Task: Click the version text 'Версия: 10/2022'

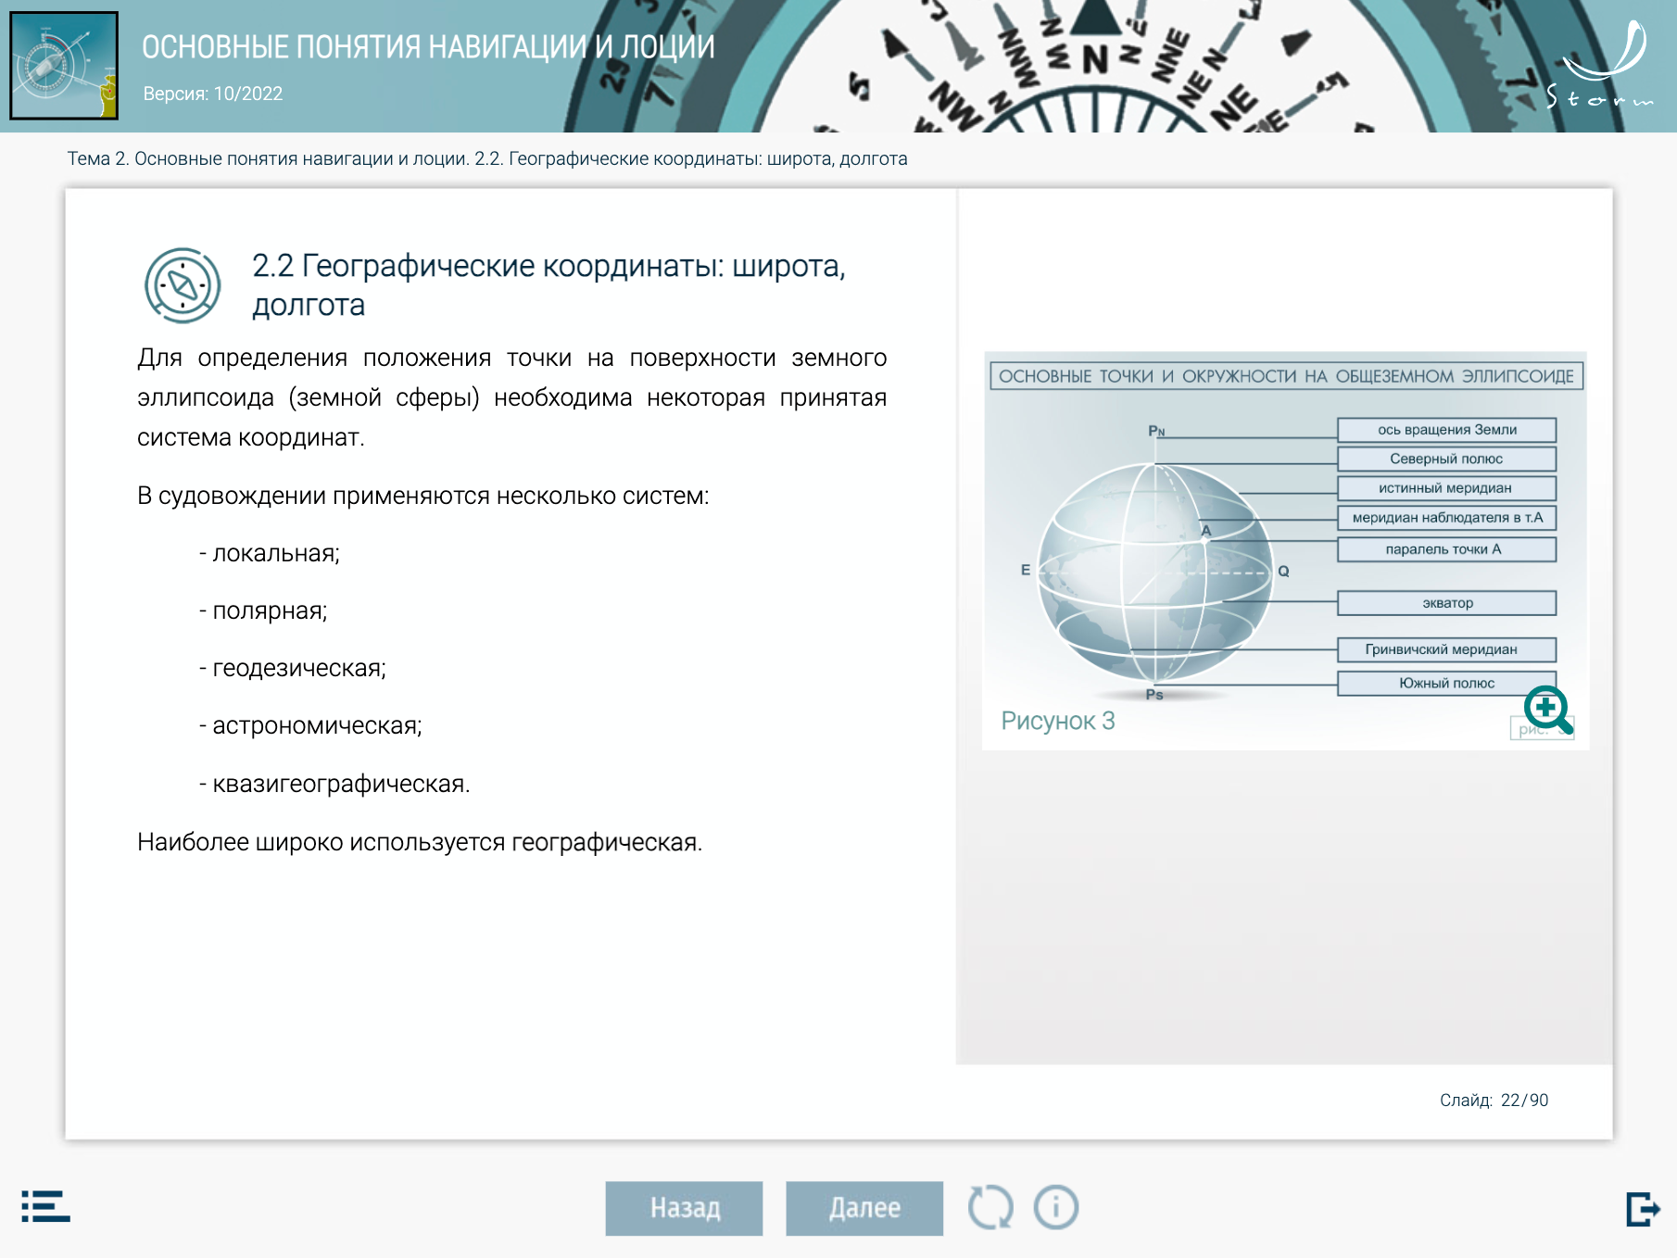Action: [x=212, y=94]
